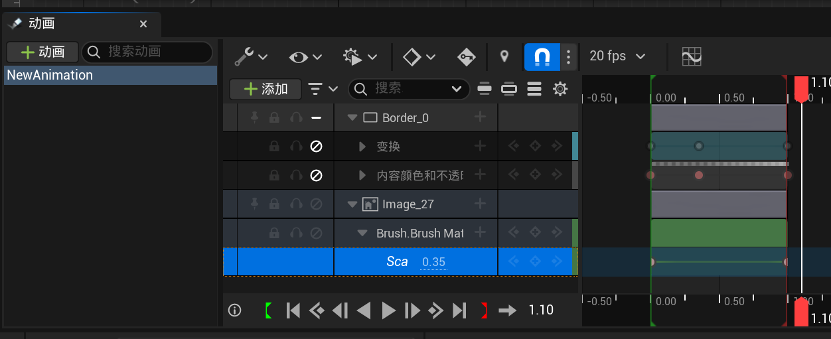Viewport: 831px width, 339px height.
Task: Collapse the Border_0 track
Action: [352, 118]
